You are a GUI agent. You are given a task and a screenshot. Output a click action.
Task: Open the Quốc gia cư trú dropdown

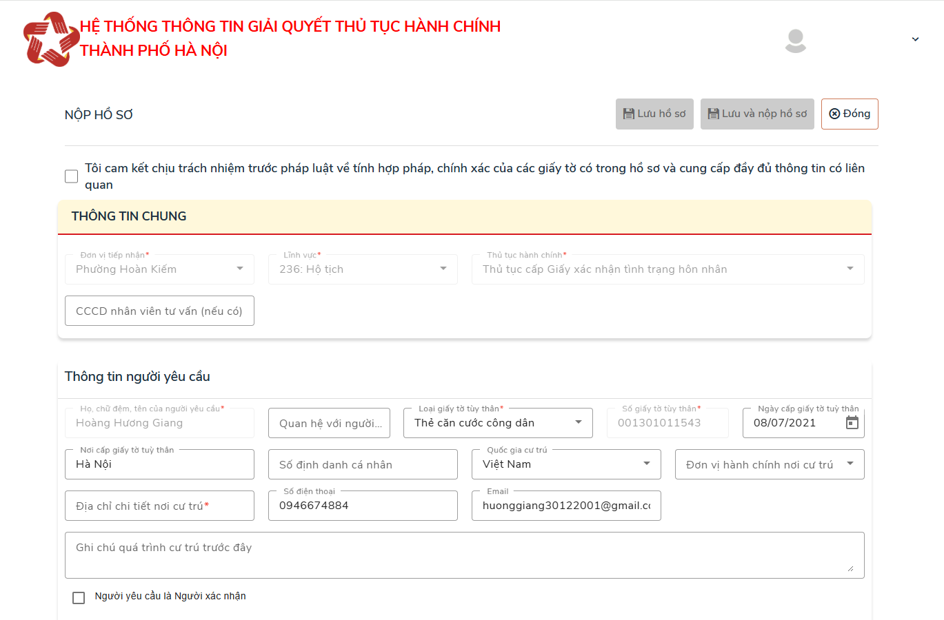tap(566, 464)
